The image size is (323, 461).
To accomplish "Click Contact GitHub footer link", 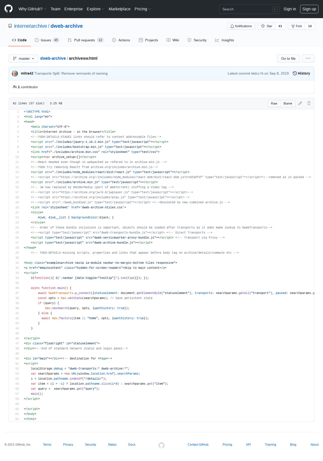I will pyautogui.click(x=198, y=445).
